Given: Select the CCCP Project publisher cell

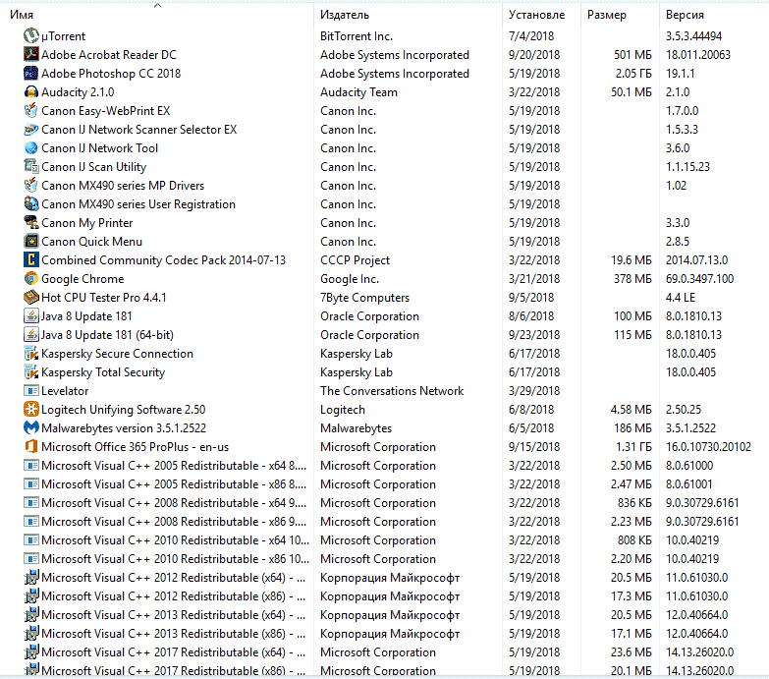Looking at the screenshot, I should [356, 260].
